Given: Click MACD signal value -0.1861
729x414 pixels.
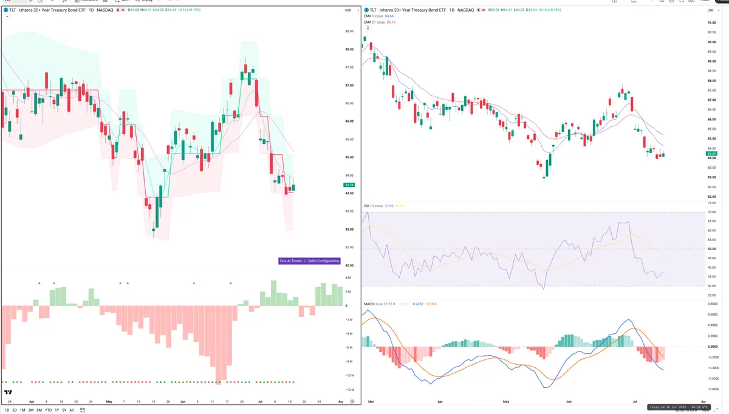Looking at the screenshot, I should click(x=431, y=304).
